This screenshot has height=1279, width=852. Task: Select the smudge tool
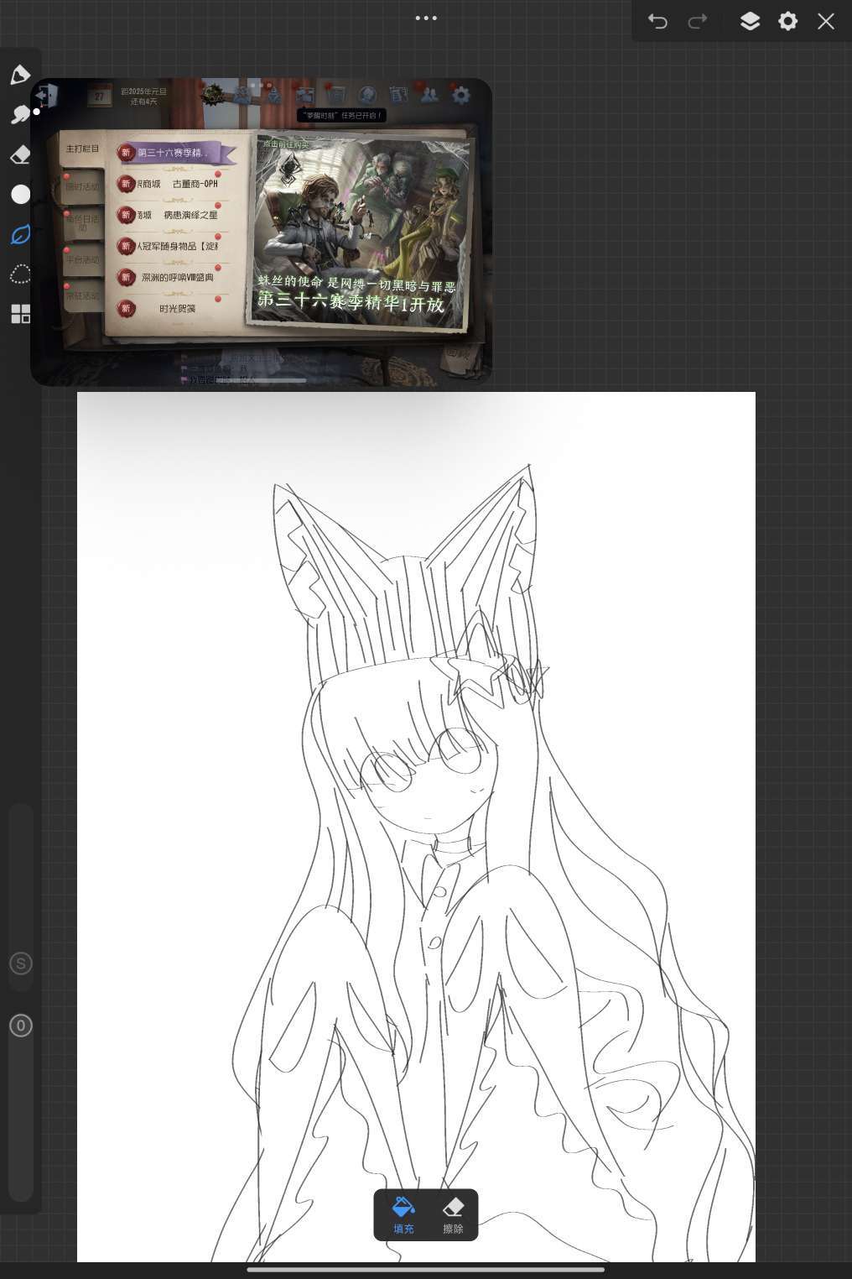point(20,114)
